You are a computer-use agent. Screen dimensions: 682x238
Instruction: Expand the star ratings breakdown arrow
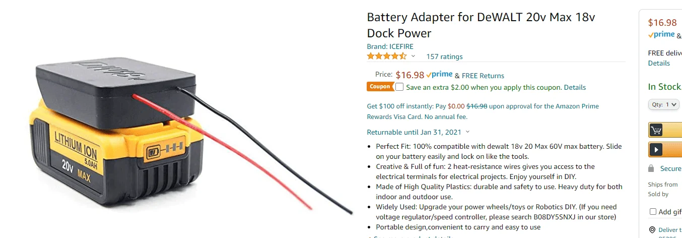pyautogui.click(x=413, y=56)
